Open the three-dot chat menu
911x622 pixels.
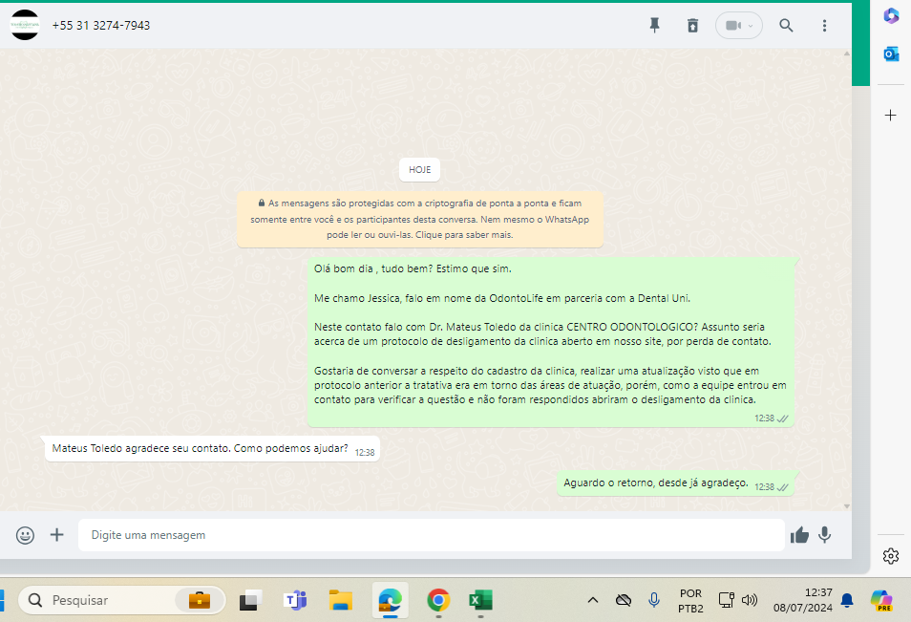pos(824,26)
